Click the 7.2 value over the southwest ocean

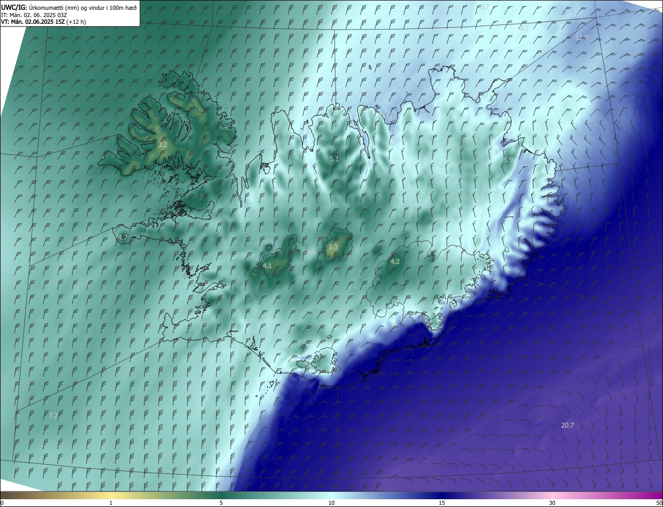(x=53, y=415)
